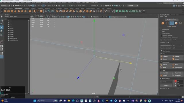Create a polygon cube from the shelf
This screenshot has width=184, height=103.
tap(9, 11)
